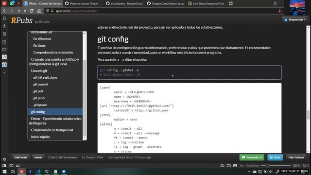Click the address bar extension icon on right
311x175 pixels.
pyautogui.click(x=280, y=11)
